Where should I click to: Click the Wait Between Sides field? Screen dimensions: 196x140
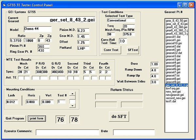point(155,82)
